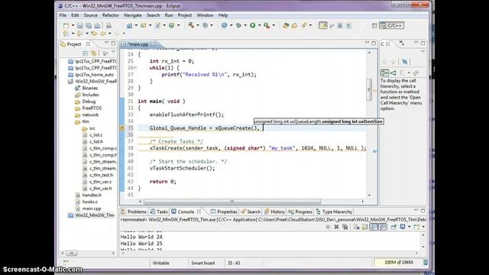
Task: Click the editor vertical scrollbar thumb
Action: point(369,89)
